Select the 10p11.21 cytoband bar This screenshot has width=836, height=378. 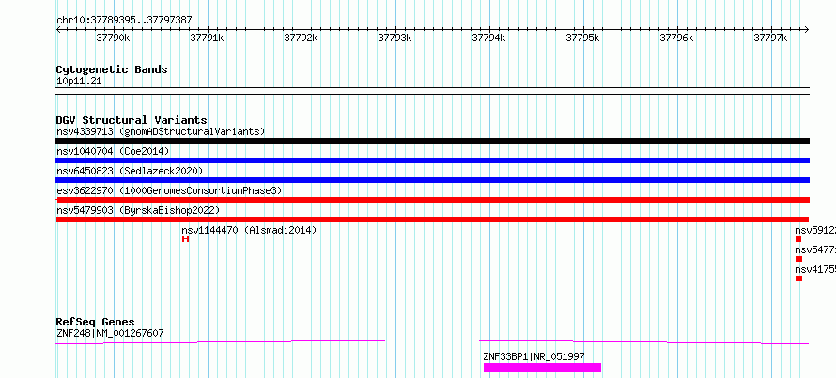[432, 91]
